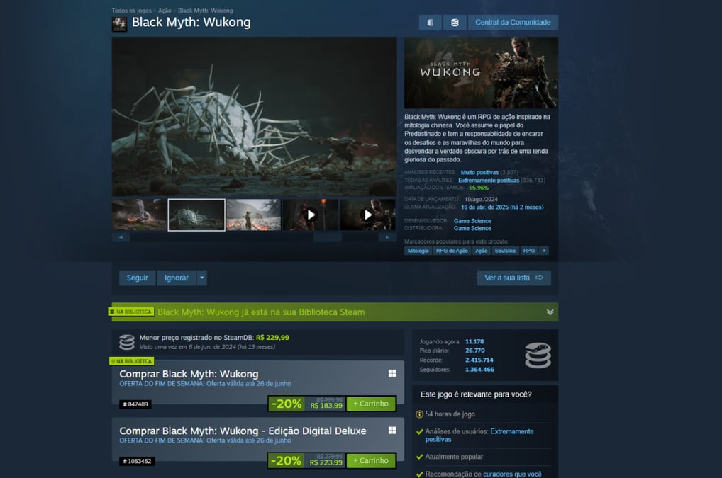Play the last video thumbnail in the media strip
Viewport: 722px width, 478px height.
[367, 215]
